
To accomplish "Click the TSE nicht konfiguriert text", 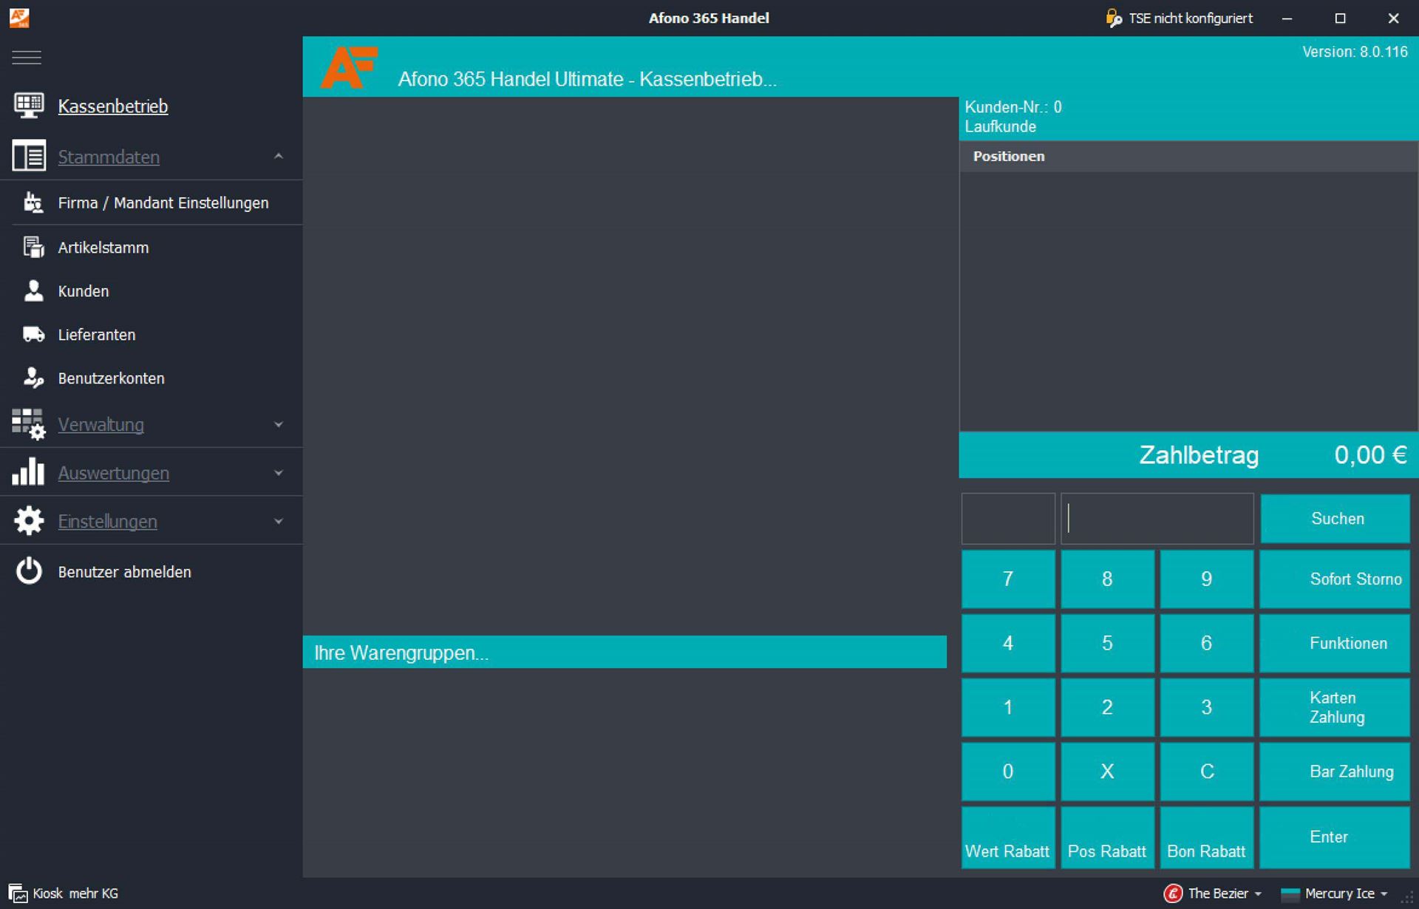I will tap(1191, 18).
